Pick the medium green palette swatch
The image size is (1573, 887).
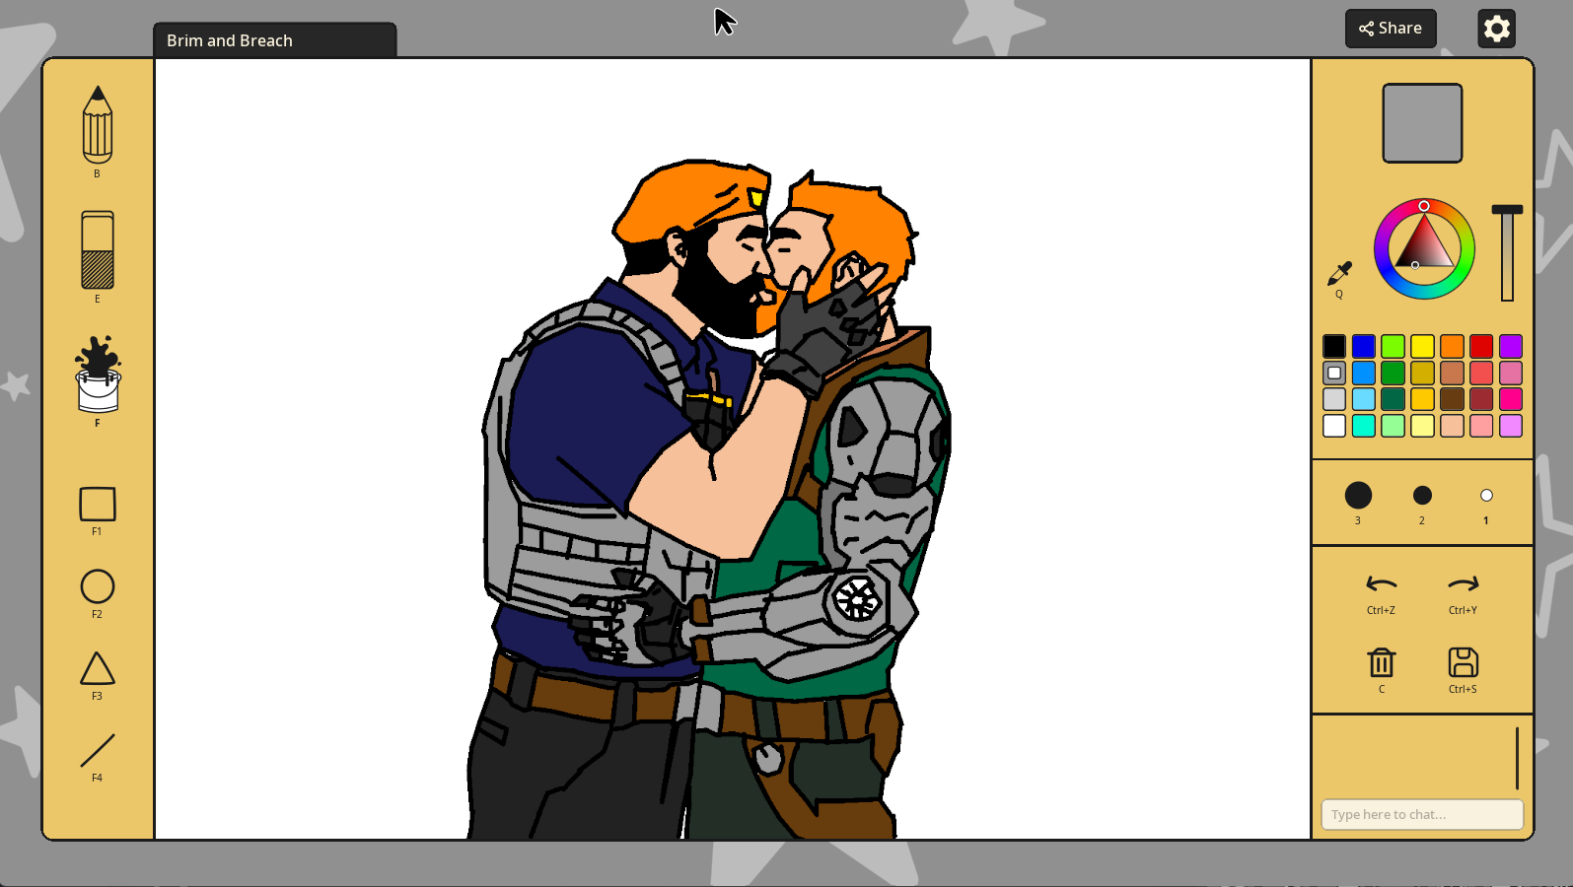(x=1393, y=373)
